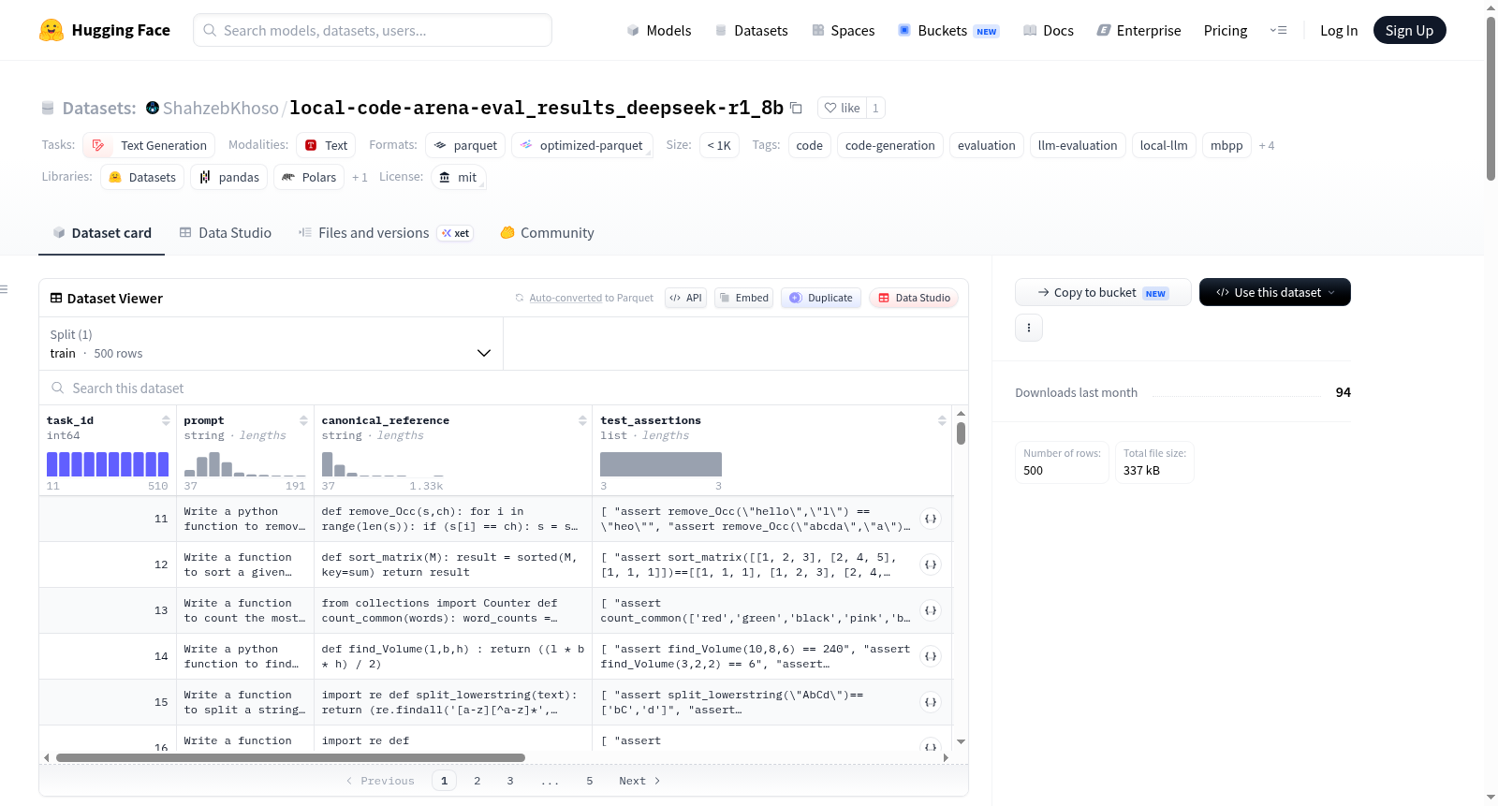Expand the train split dropdown
The height and width of the screenshot is (806, 1498).
[x=271, y=344]
